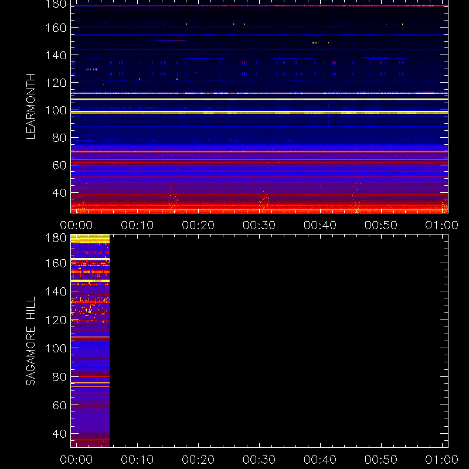The height and width of the screenshot is (469, 469).
Task: Click the Sagamore Hill spectrogram data strip
Action: (x=90, y=341)
